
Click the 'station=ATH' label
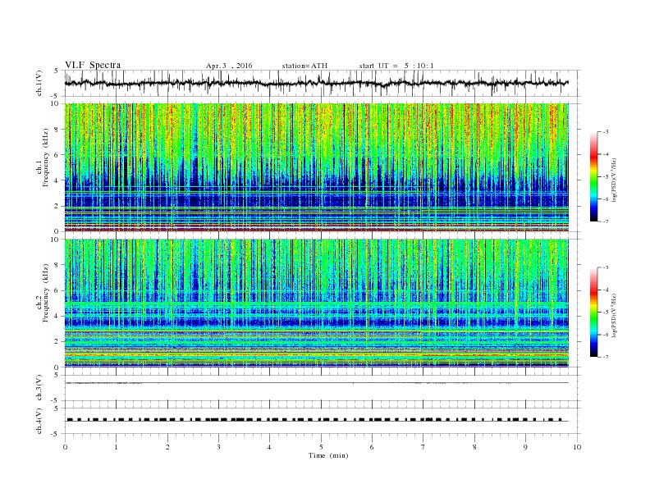pyautogui.click(x=304, y=66)
